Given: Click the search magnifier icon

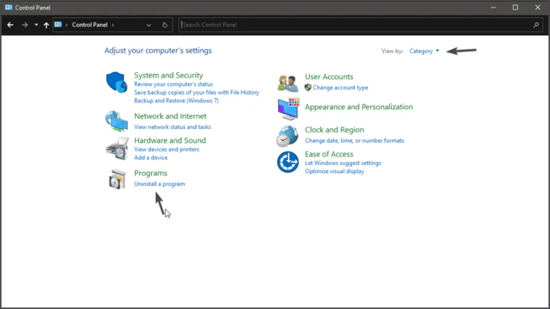Looking at the screenshot, I should click(x=536, y=25).
